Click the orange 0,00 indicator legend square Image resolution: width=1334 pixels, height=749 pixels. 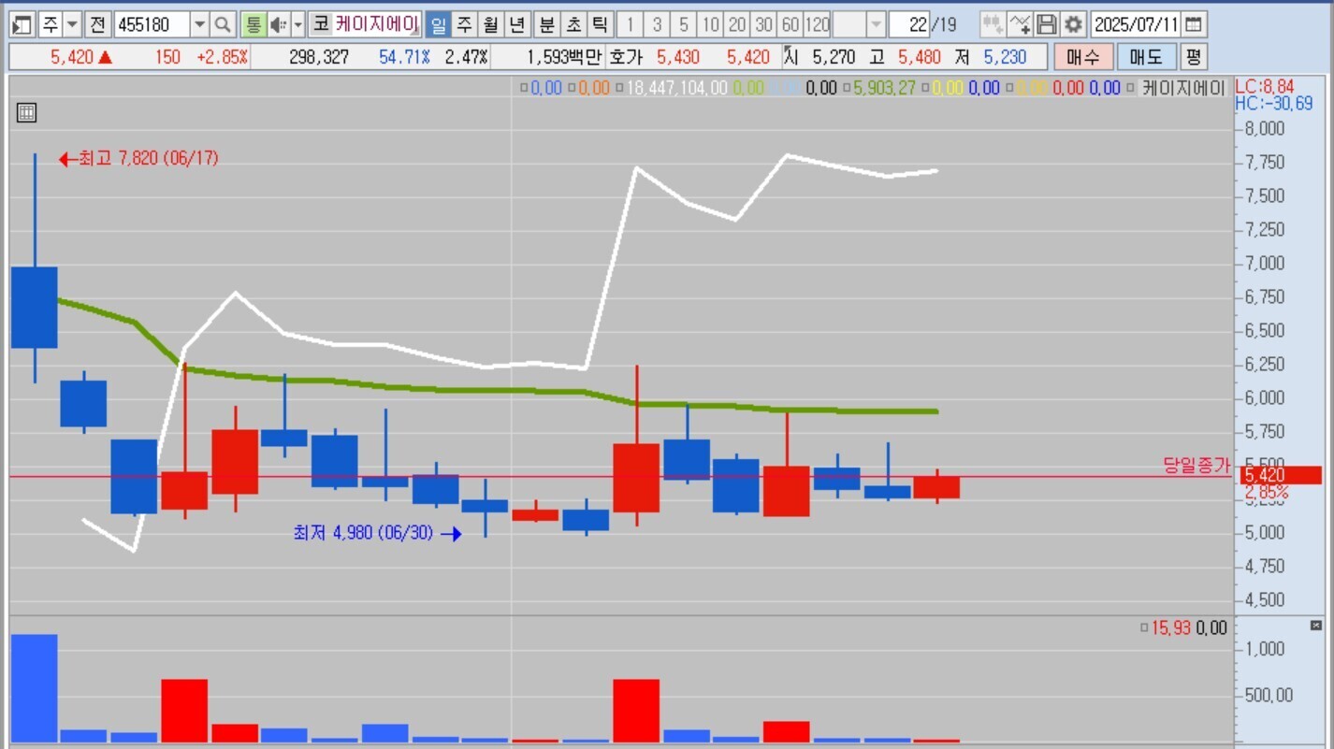coord(572,89)
